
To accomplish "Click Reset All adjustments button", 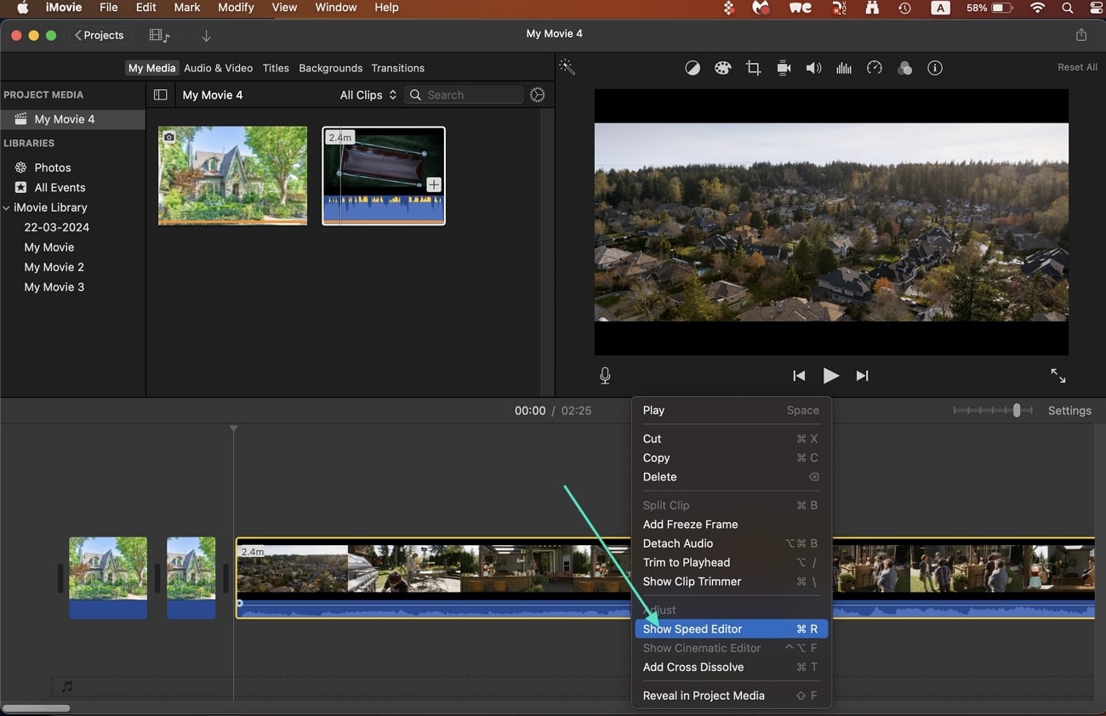I will click(1077, 67).
